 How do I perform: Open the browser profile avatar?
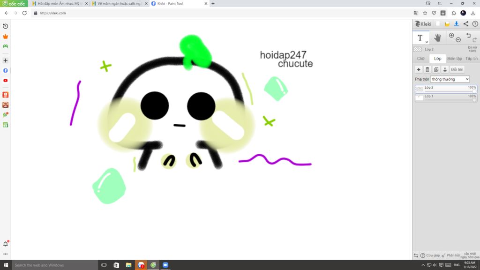pos(463,13)
